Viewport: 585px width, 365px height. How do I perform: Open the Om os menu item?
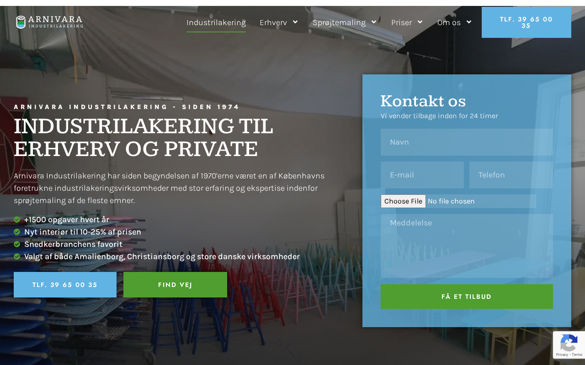click(x=449, y=22)
